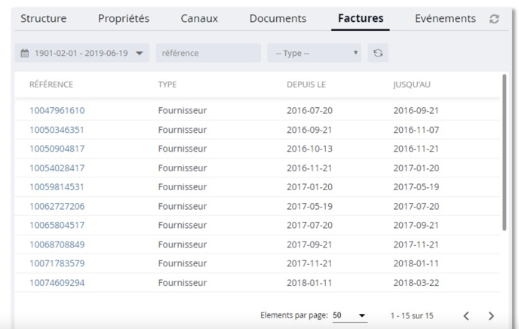Click the calendar icon in date range
519x329 pixels.
pos(25,53)
